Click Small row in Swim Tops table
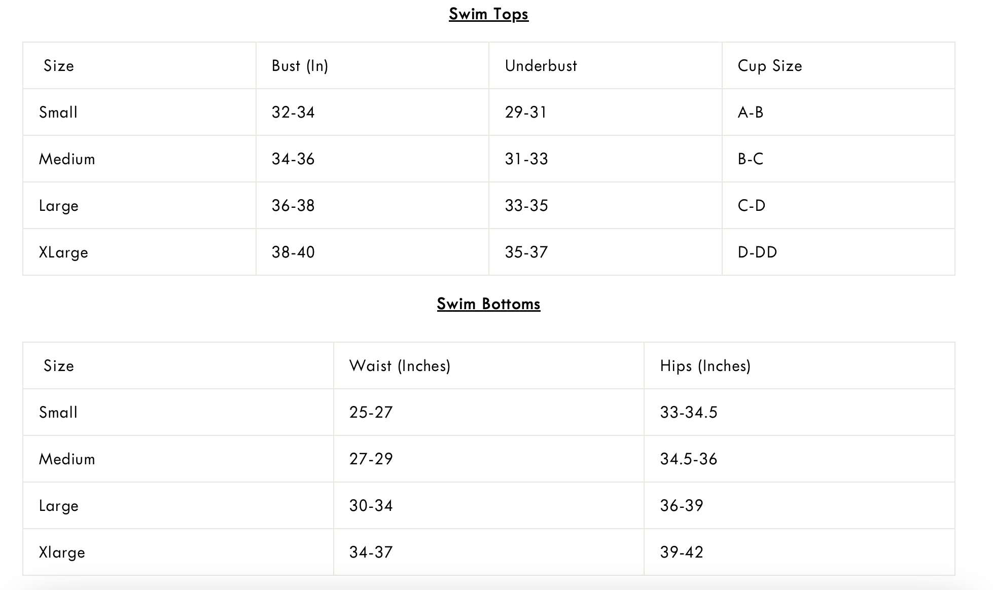 pos(58,113)
